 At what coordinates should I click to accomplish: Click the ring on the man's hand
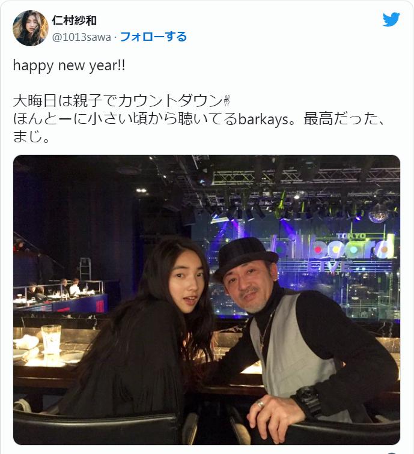260,404
